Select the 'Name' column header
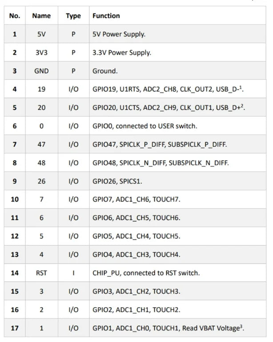The height and width of the screenshot is (342, 273). click(x=41, y=16)
